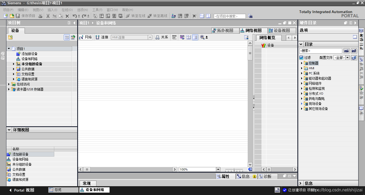
Task: Click the Cut scissors icon
Action: [48, 16]
